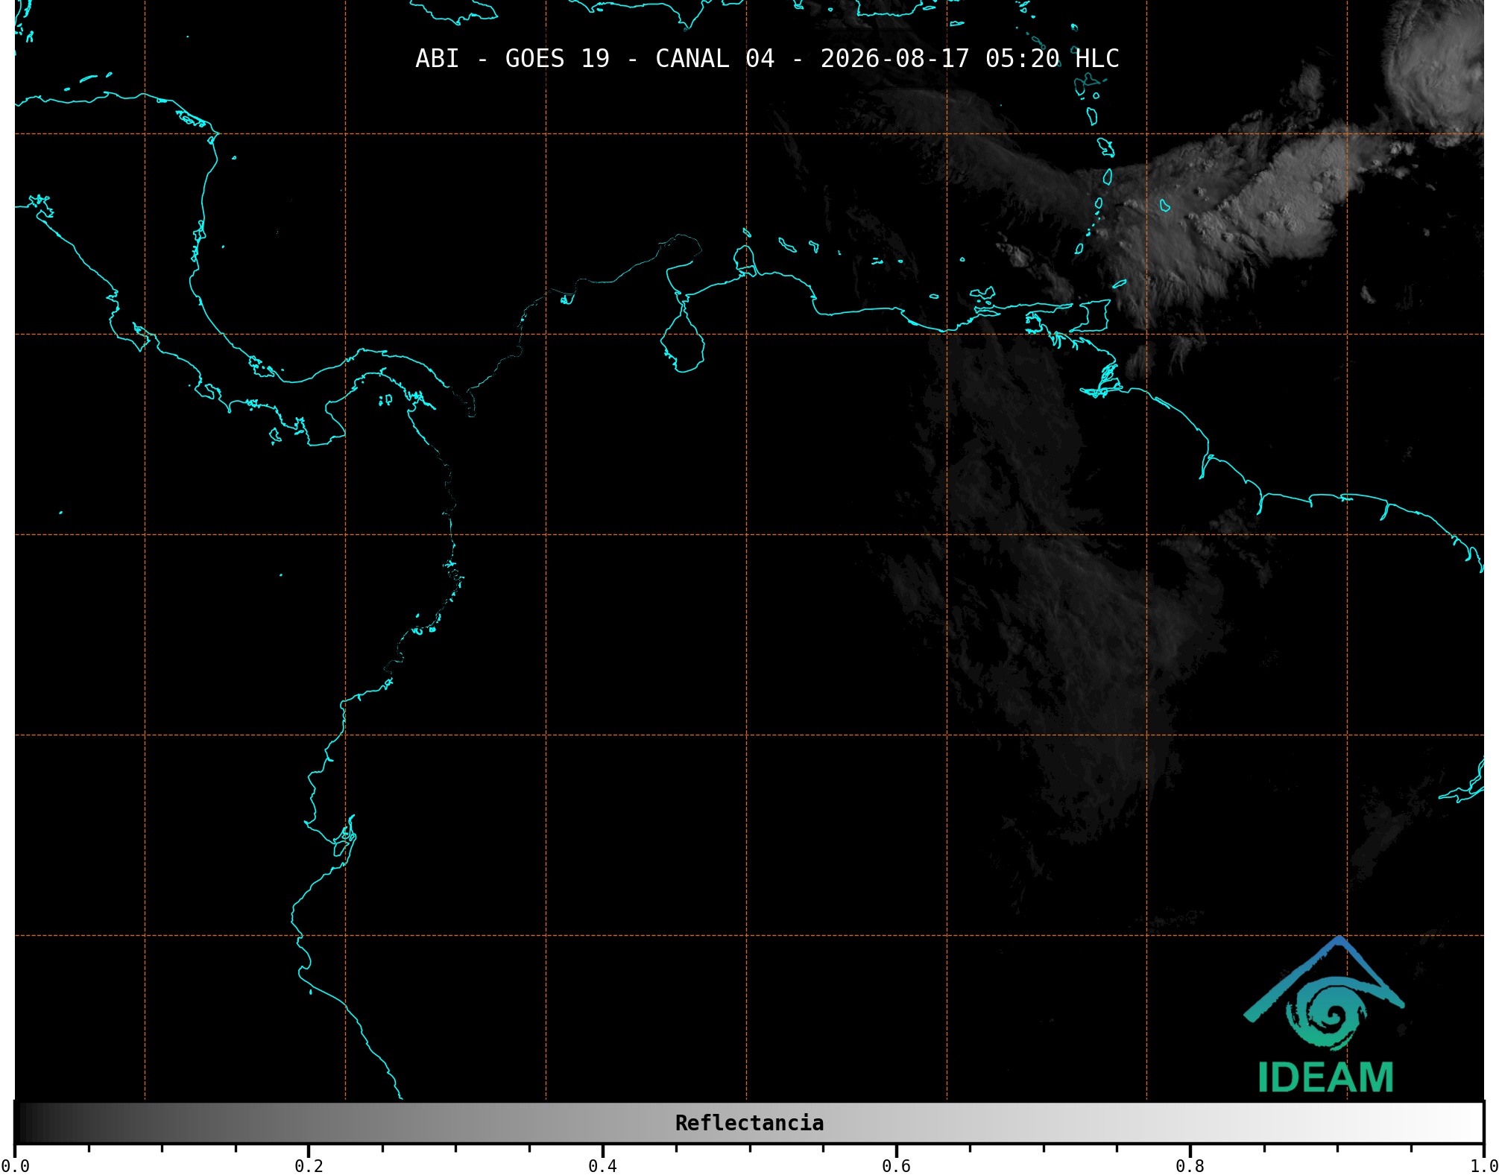Click the 0.0 colorbar tick label
This screenshot has width=1499, height=1175.
pyautogui.click(x=15, y=1166)
